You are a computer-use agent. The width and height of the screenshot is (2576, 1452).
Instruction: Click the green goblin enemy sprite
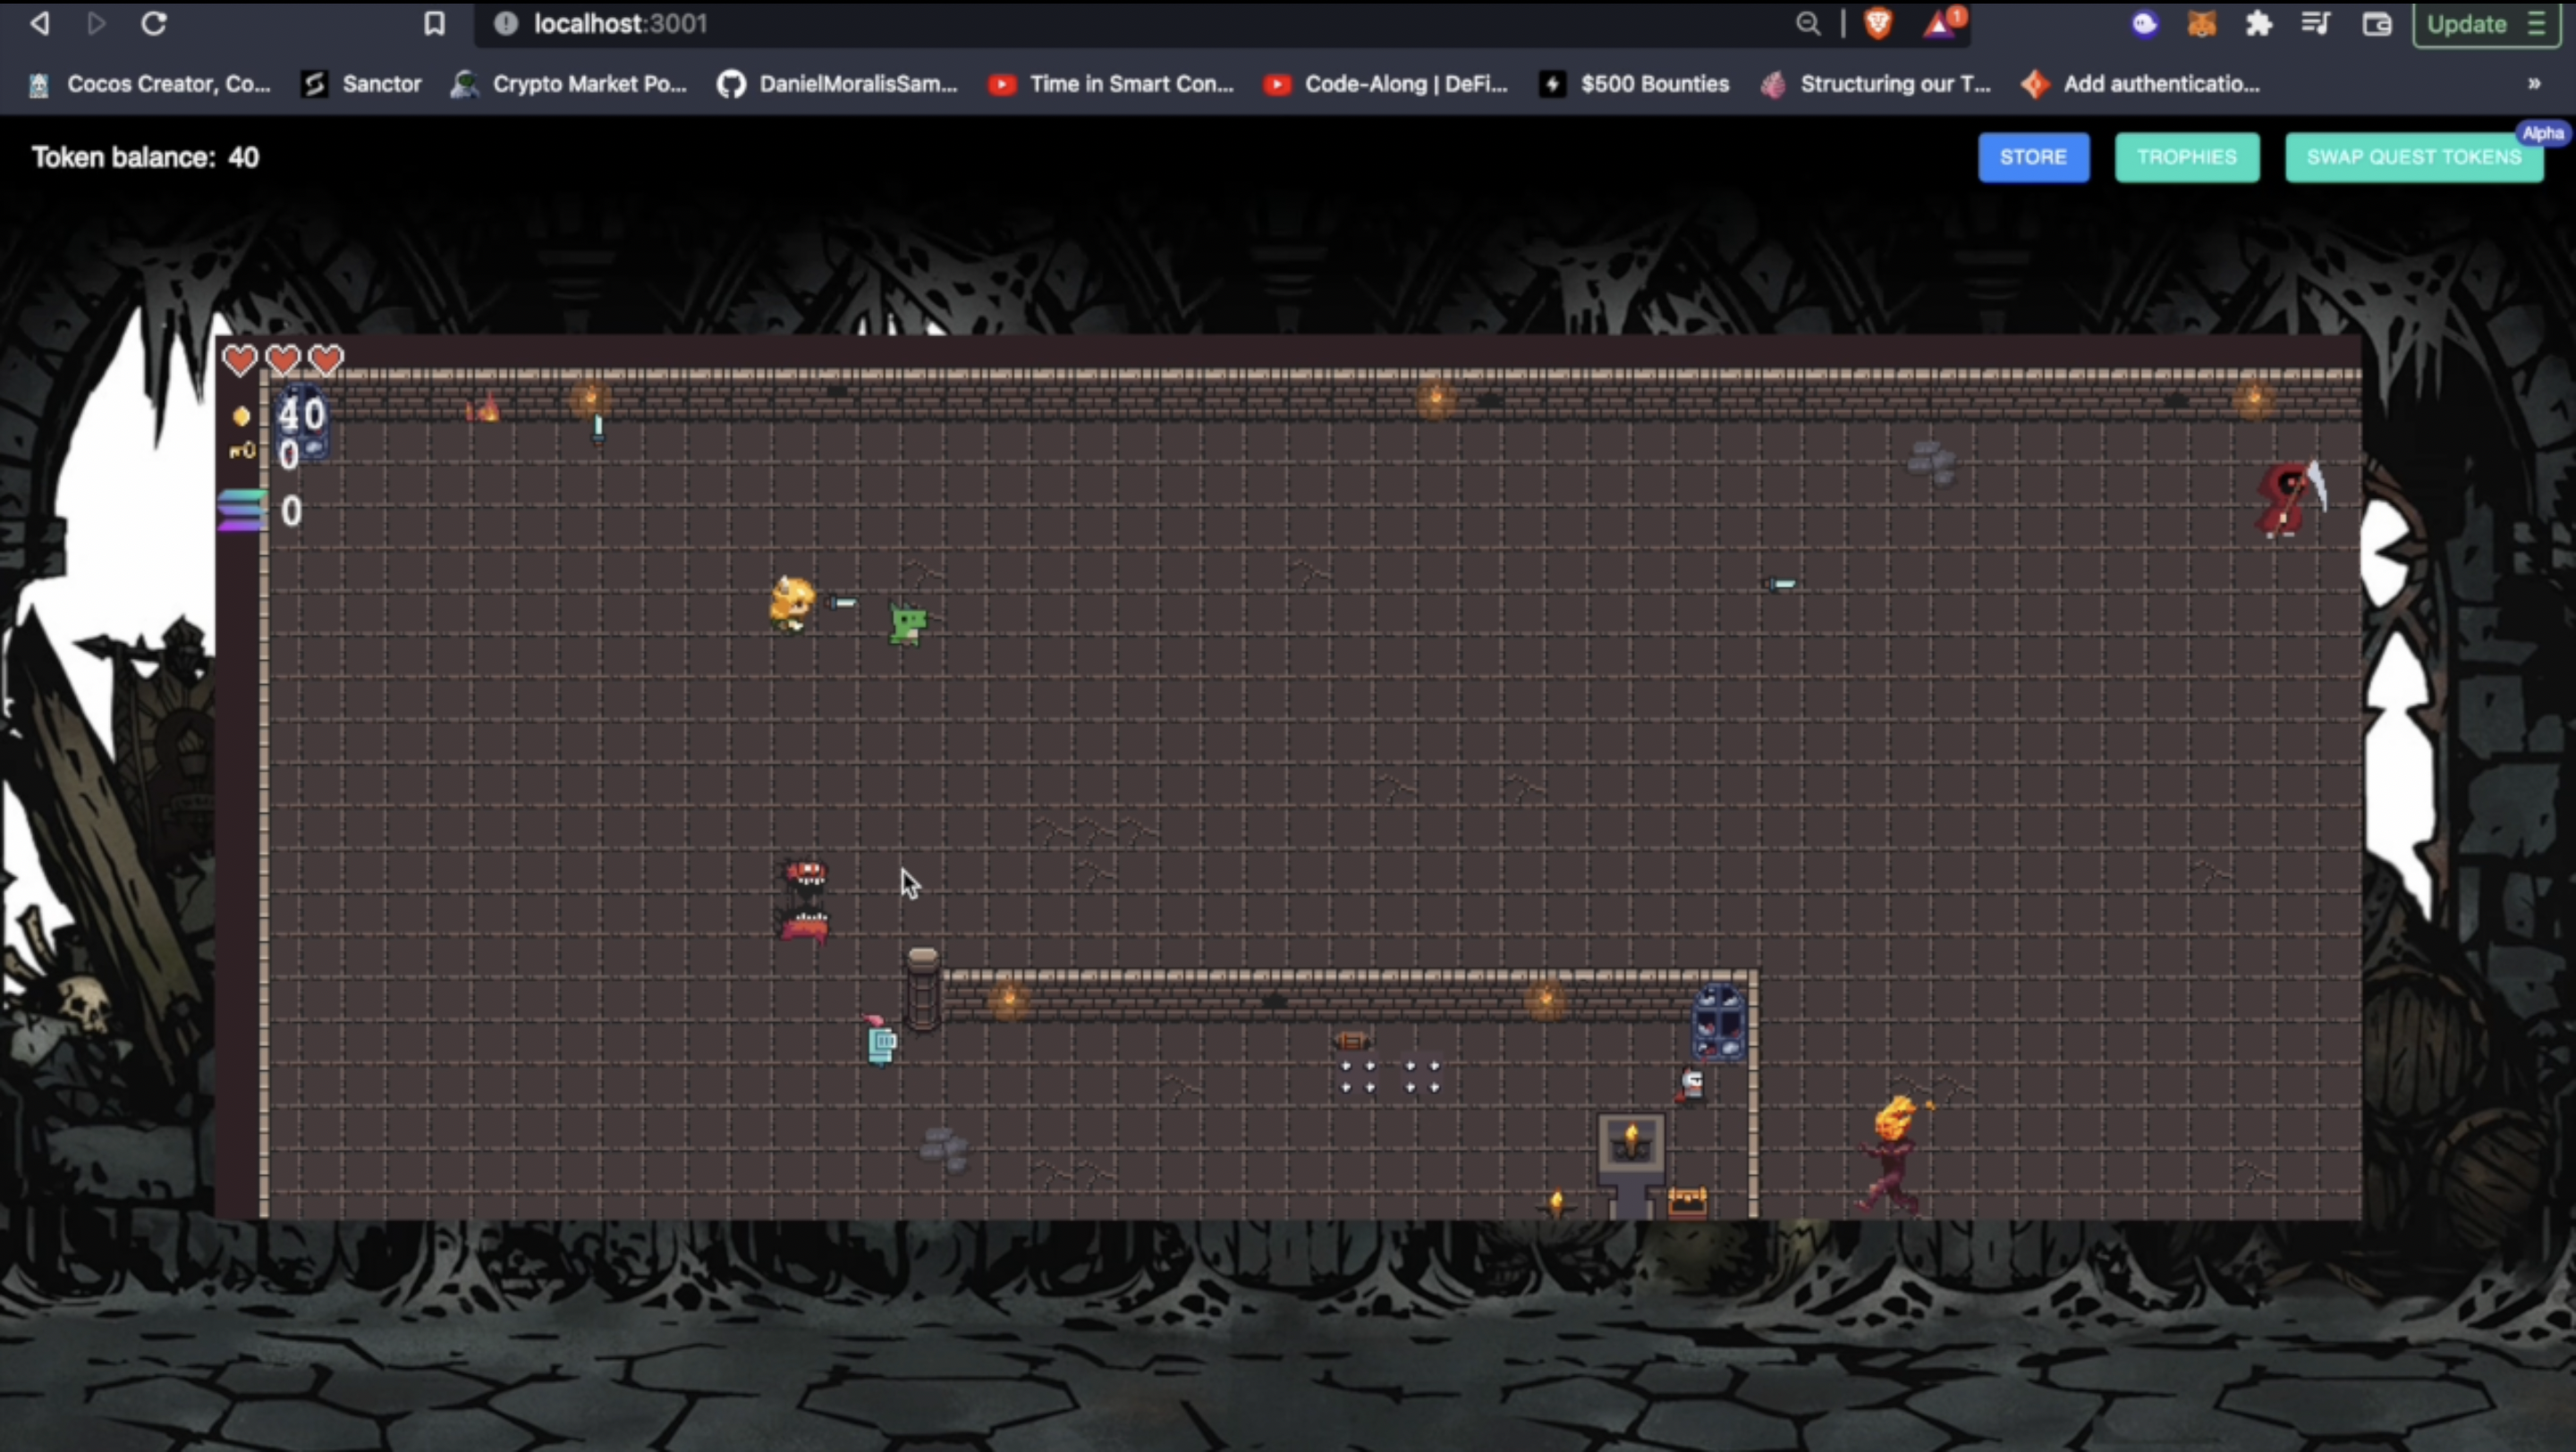(908, 626)
